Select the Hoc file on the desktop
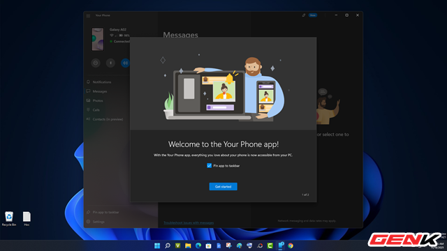 pyautogui.click(x=27, y=218)
